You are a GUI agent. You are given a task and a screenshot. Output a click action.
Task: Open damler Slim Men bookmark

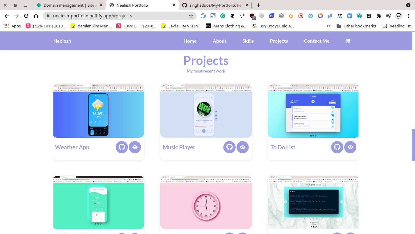(91, 26)
